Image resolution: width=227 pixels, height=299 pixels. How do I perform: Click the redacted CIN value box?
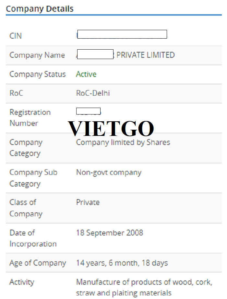(122, 34)
